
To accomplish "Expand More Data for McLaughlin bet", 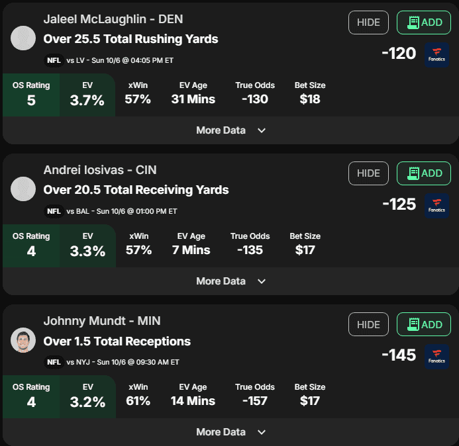I will point(230,130).
